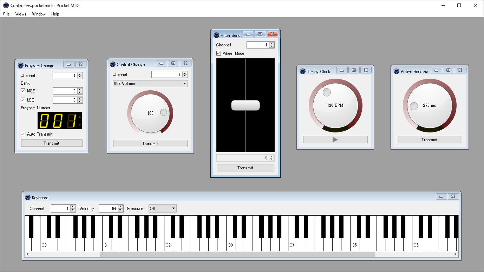Open the Window menu
The width and height of the screenshot is (484, 272).
tap(39, 14)
